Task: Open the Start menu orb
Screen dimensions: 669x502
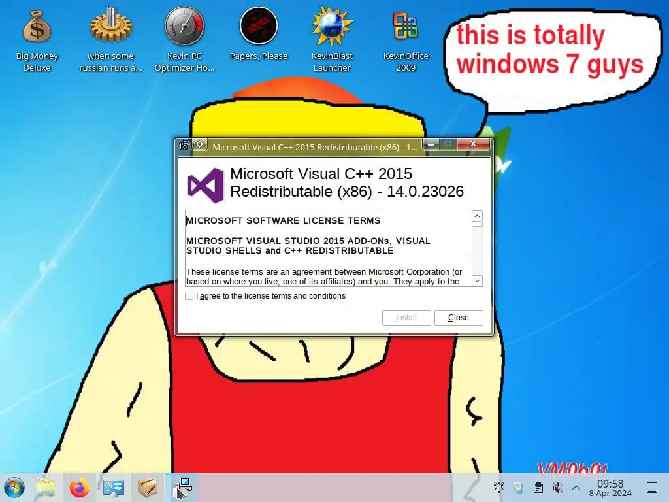Action: [14, 488]
